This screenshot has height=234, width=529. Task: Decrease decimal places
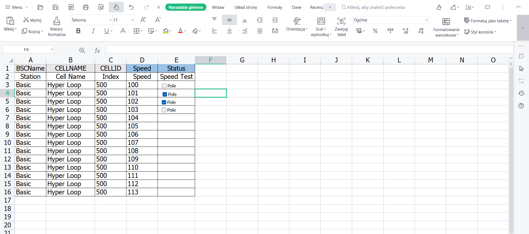pos(421,31)
